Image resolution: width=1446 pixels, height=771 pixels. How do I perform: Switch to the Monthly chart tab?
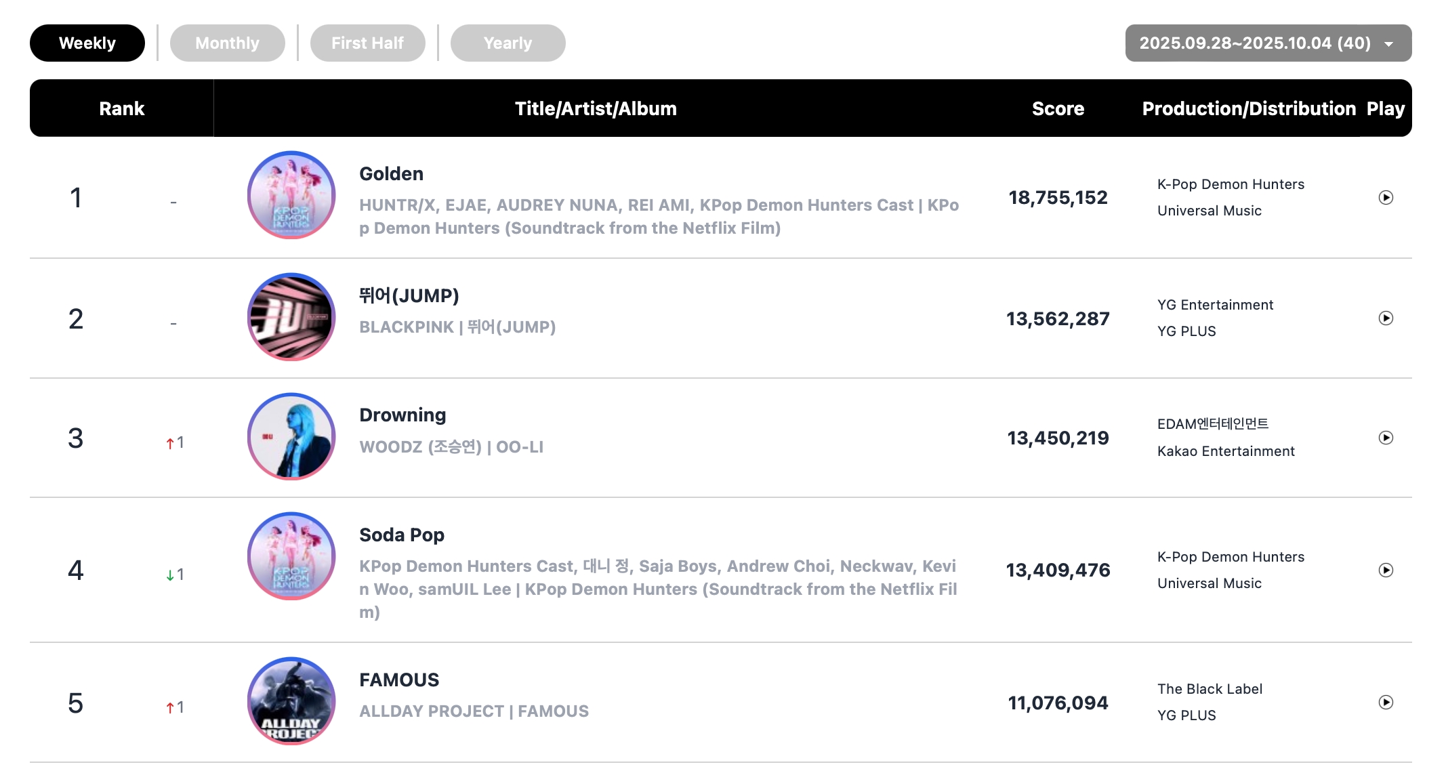tap(227, 43)
